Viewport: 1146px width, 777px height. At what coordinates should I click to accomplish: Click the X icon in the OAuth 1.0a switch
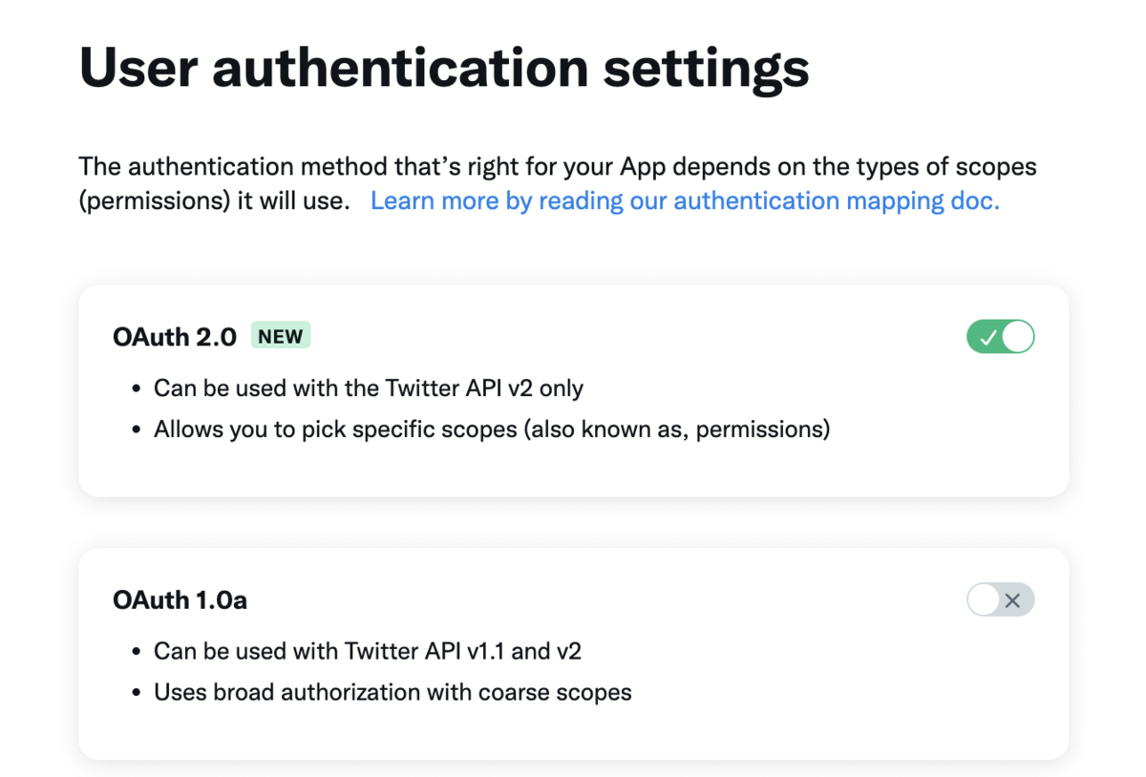[1013, 600]
